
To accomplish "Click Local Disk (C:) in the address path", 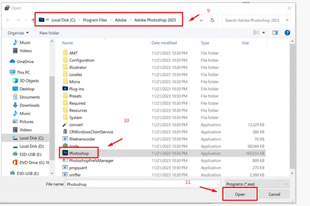I will [x=63, y=20].
